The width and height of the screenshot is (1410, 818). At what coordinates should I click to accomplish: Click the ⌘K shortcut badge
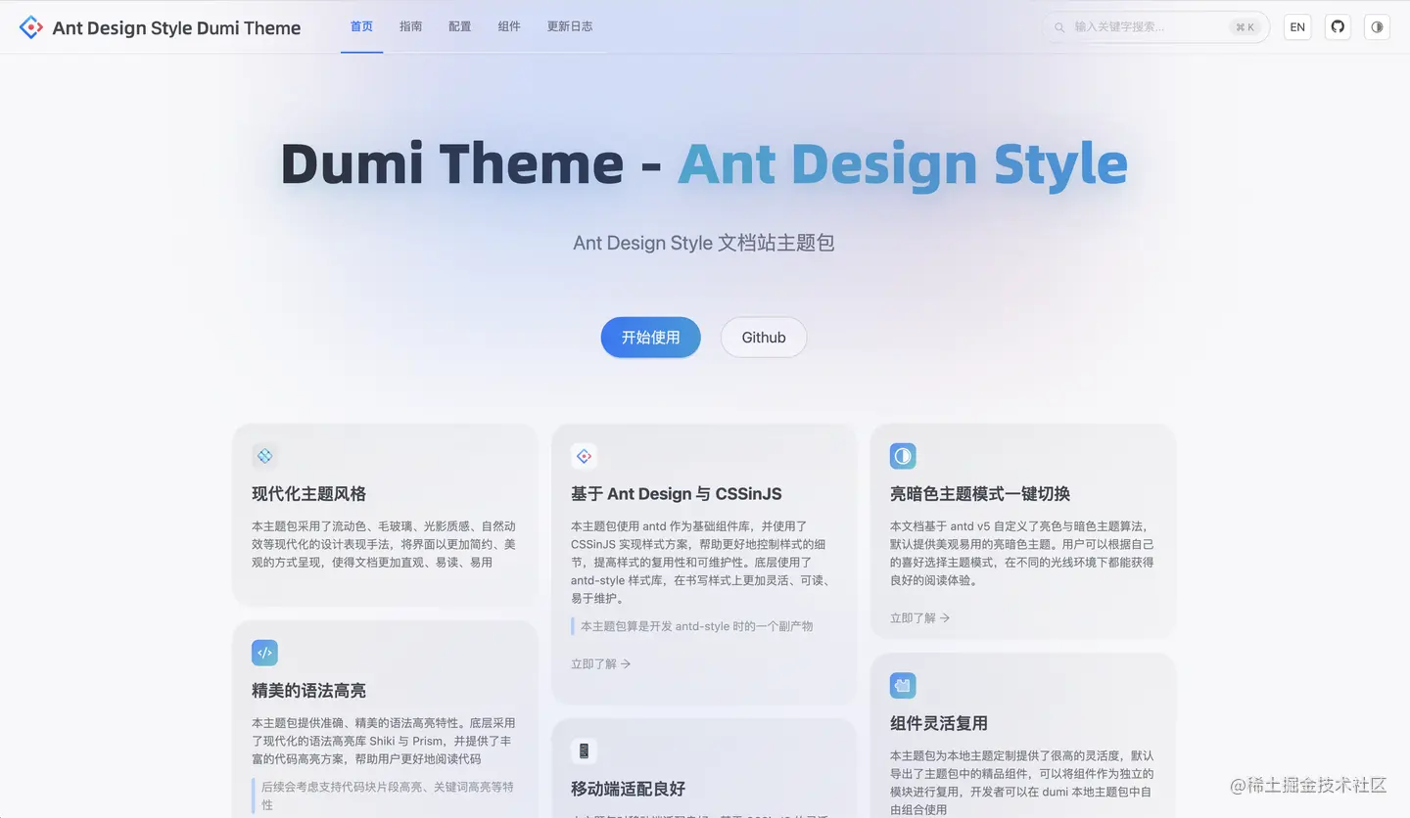click(1245, 27)
